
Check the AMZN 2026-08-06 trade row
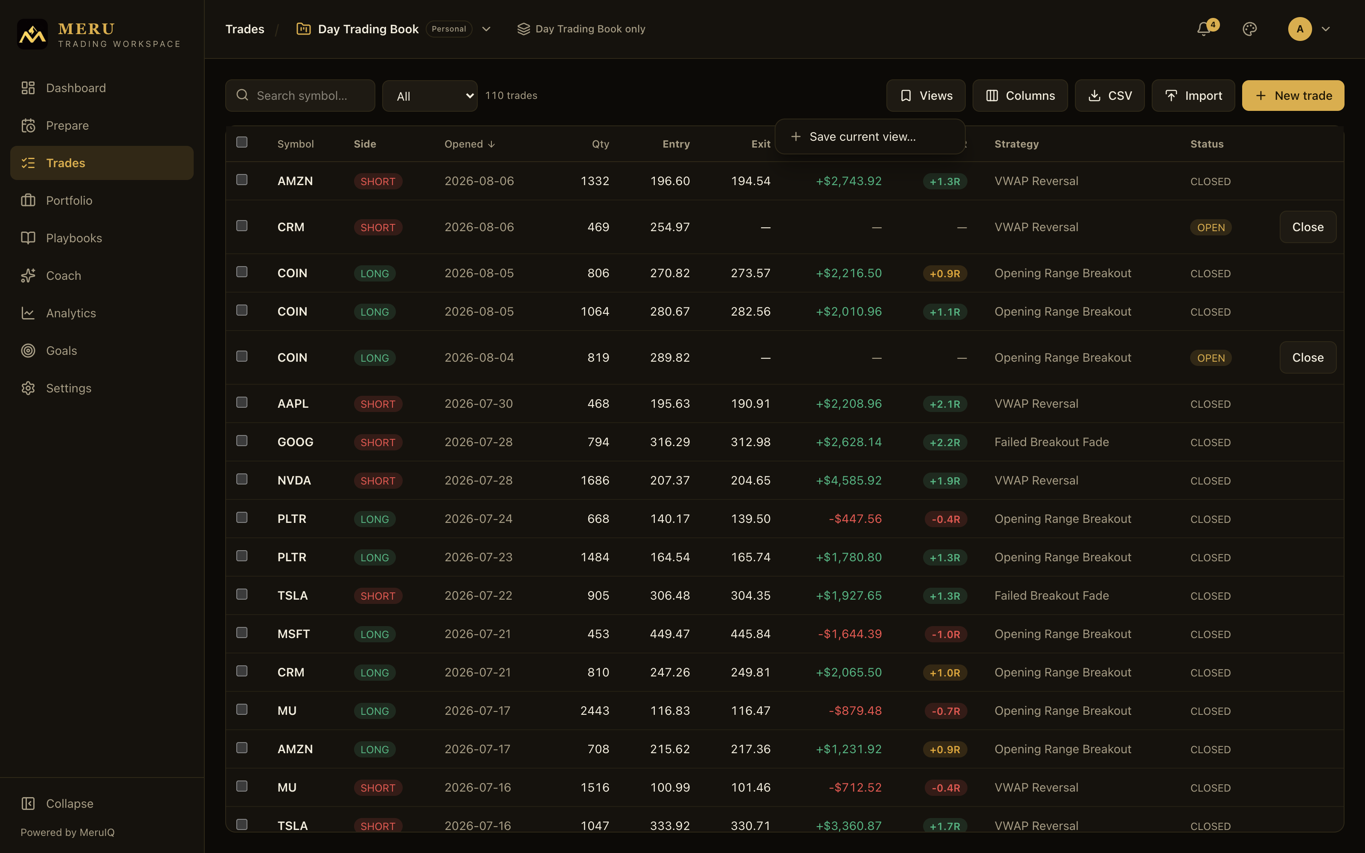pos(242,180)
